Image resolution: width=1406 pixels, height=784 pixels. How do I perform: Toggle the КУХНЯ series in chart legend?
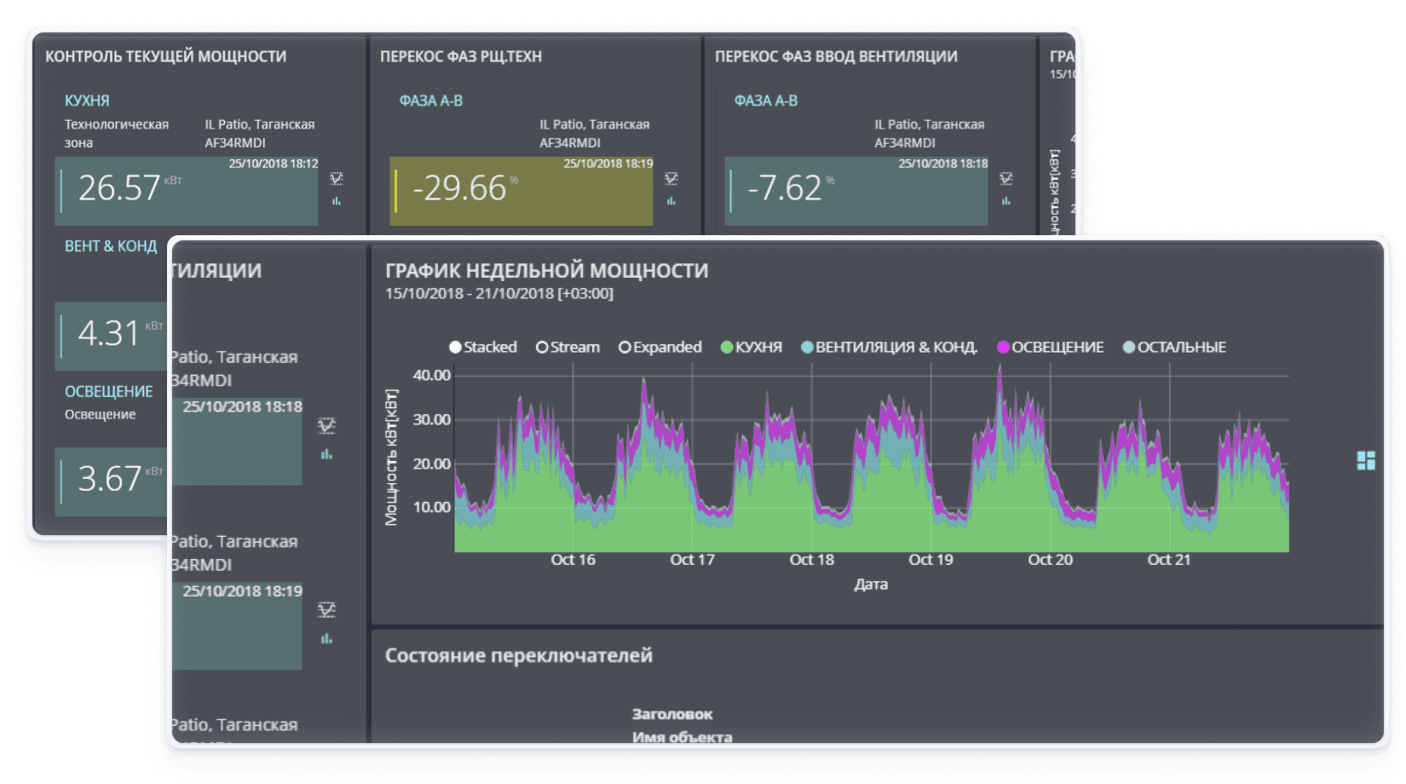752,347
